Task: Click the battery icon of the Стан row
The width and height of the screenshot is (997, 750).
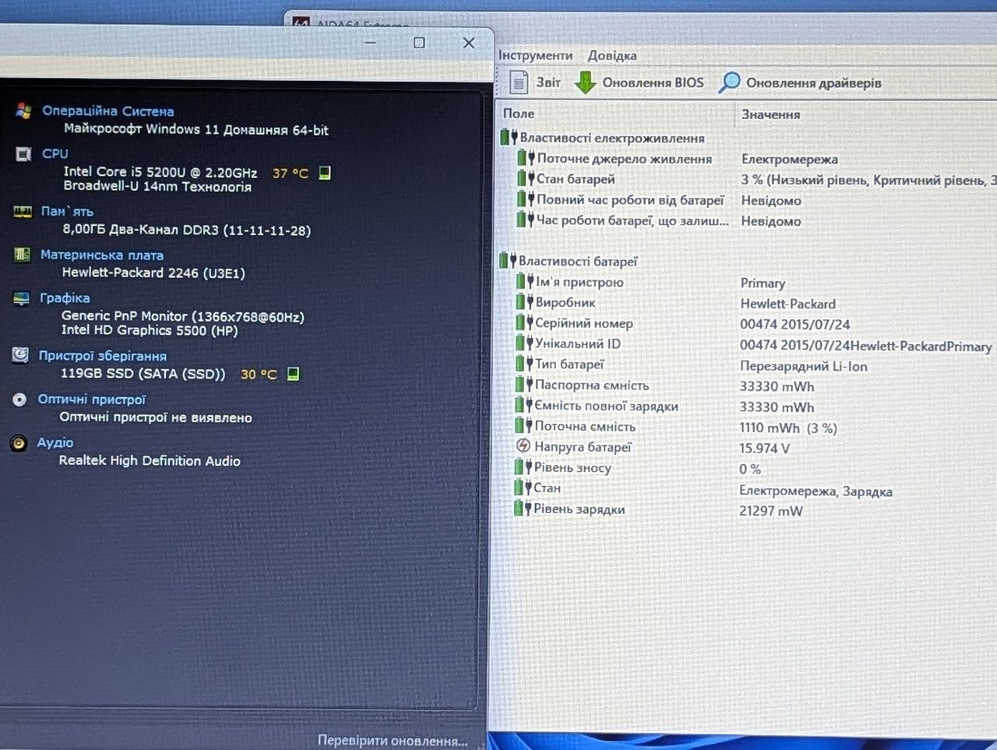Action: coord(523,488)
